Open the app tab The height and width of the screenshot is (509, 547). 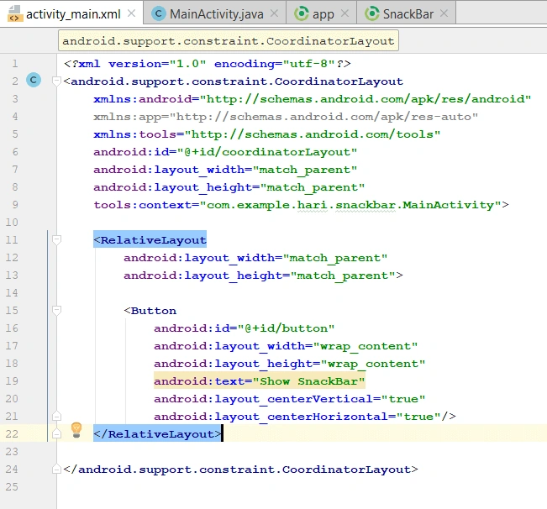point(321,14)
